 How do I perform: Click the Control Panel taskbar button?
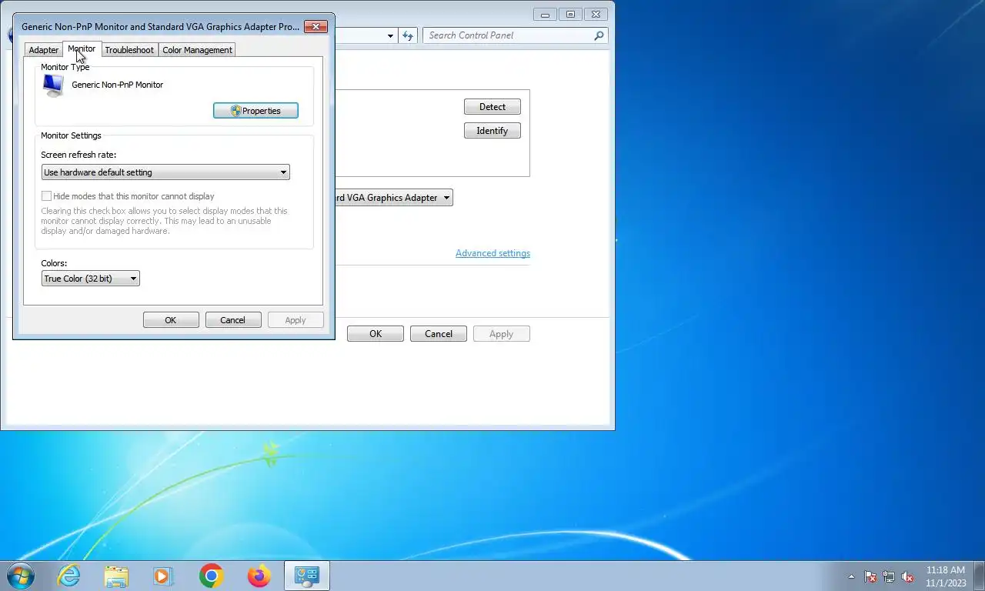307,576
